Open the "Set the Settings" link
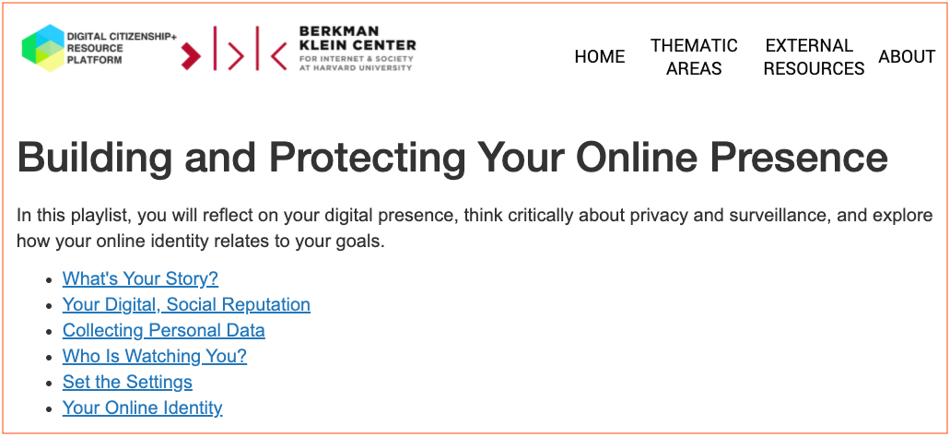The width and height of the screenshot is (950, 437). 127,382
